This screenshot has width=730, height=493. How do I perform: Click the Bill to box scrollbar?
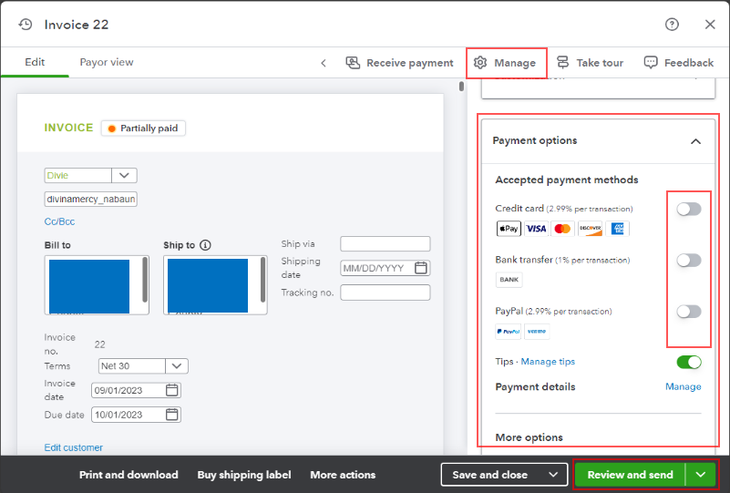pos(145,280)
